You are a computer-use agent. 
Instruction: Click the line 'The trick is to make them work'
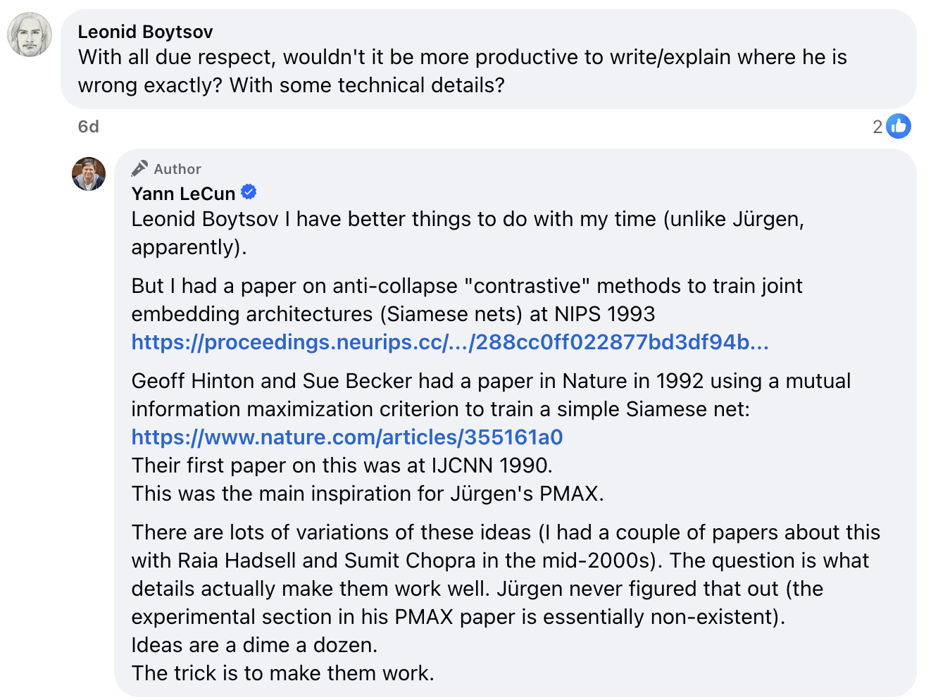(282, 673)
